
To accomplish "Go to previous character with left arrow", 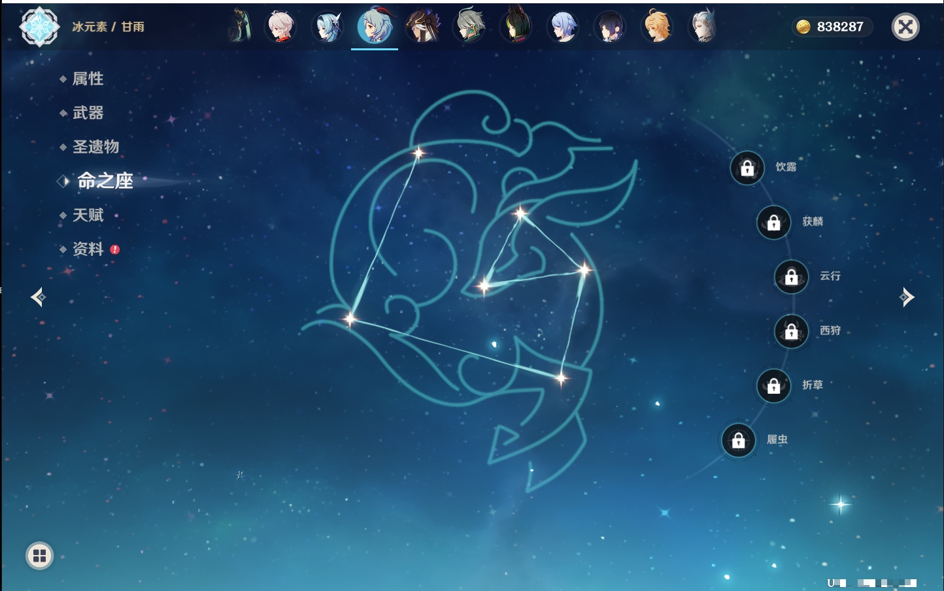I will [x=38, y=297].
